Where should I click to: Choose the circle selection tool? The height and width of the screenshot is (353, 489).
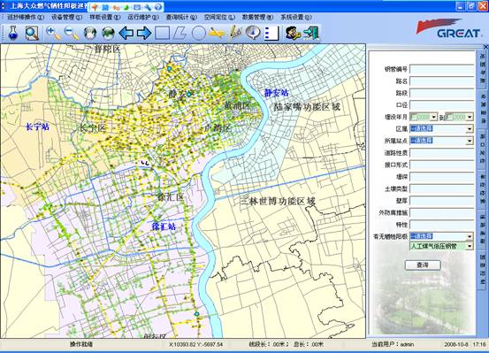pos(198,33)
